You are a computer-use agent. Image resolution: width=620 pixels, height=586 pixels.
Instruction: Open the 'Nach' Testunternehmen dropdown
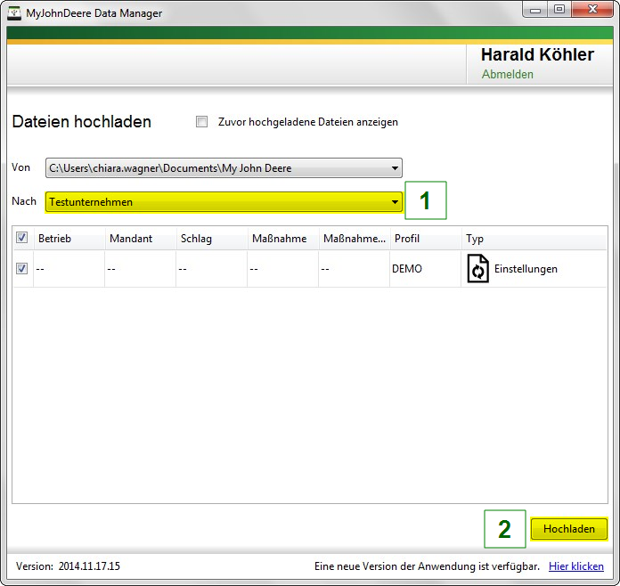pyautogui.click(x=224, y=202)
